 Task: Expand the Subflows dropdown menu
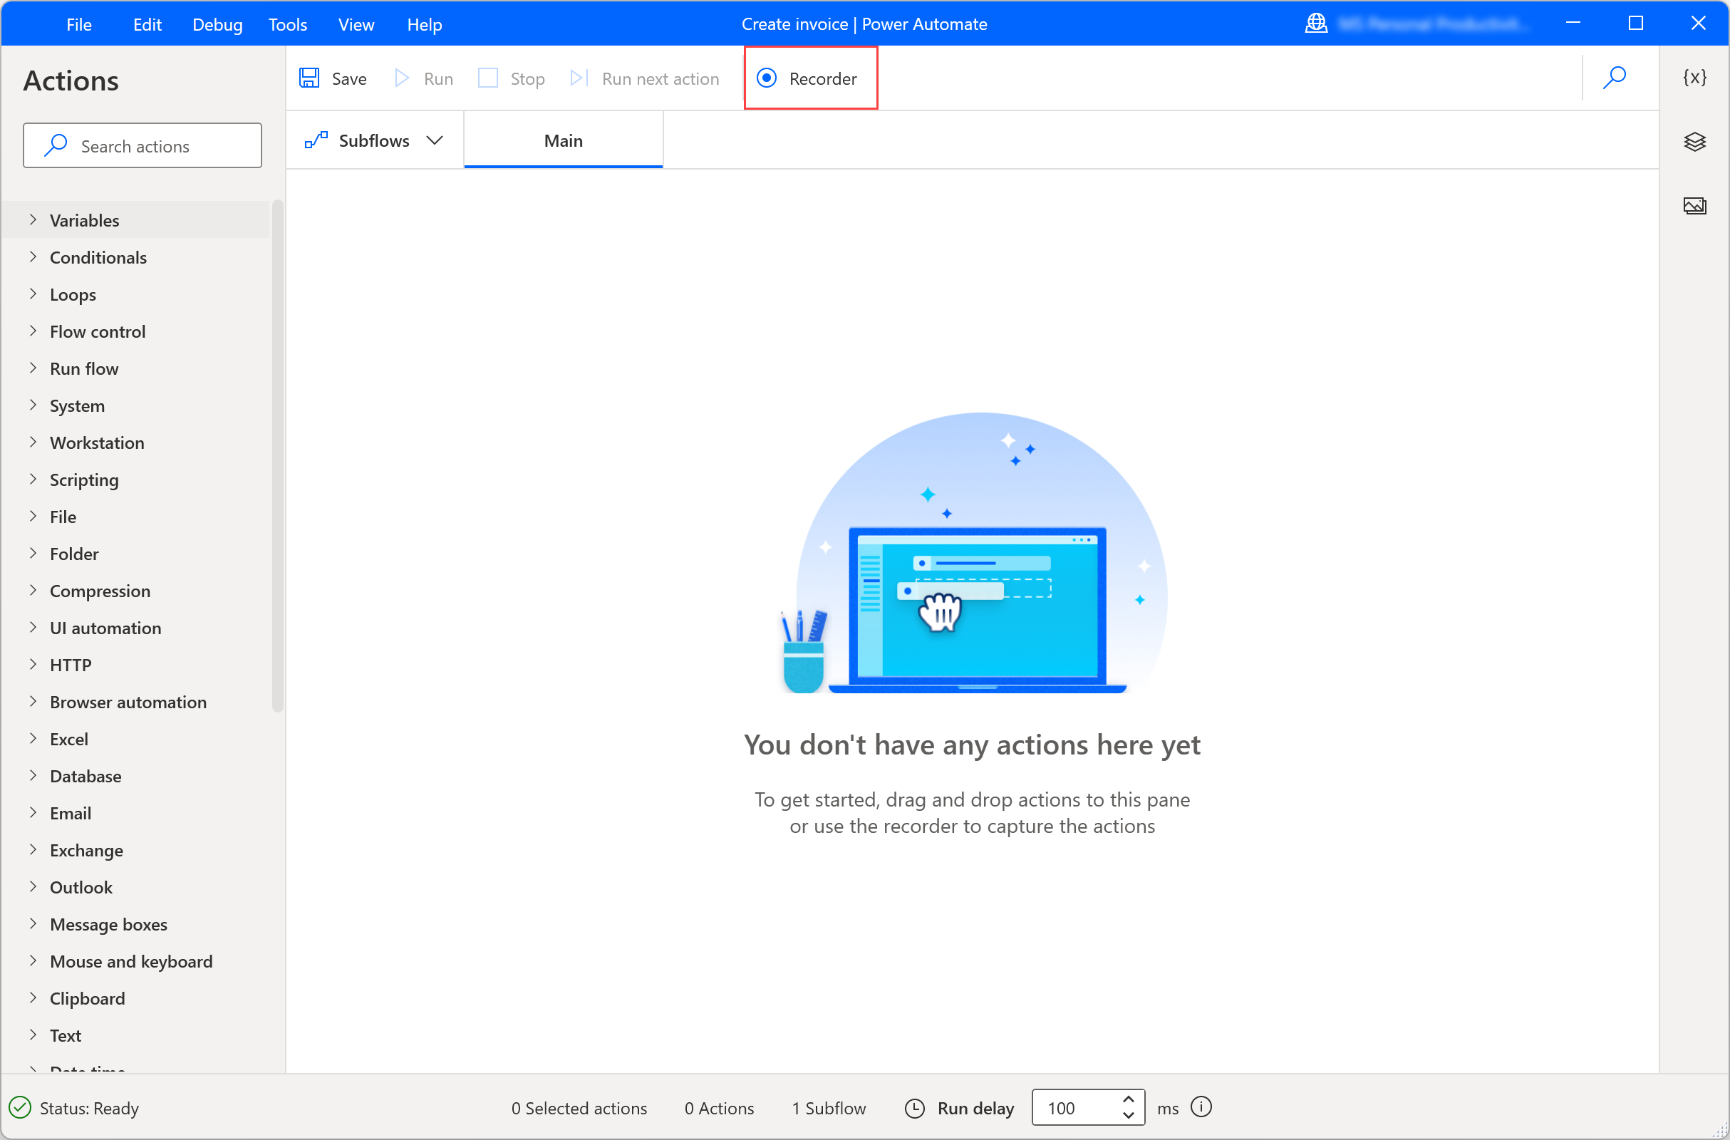click(x=434, y=140)
